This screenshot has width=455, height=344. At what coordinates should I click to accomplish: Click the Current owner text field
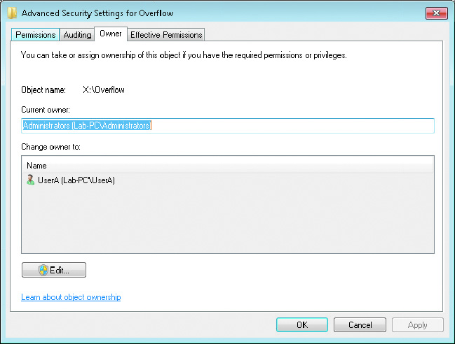(x=227, y=126)
